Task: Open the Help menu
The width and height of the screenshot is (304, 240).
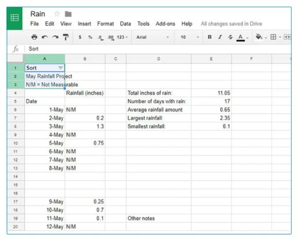Action: tap(187, 24)
